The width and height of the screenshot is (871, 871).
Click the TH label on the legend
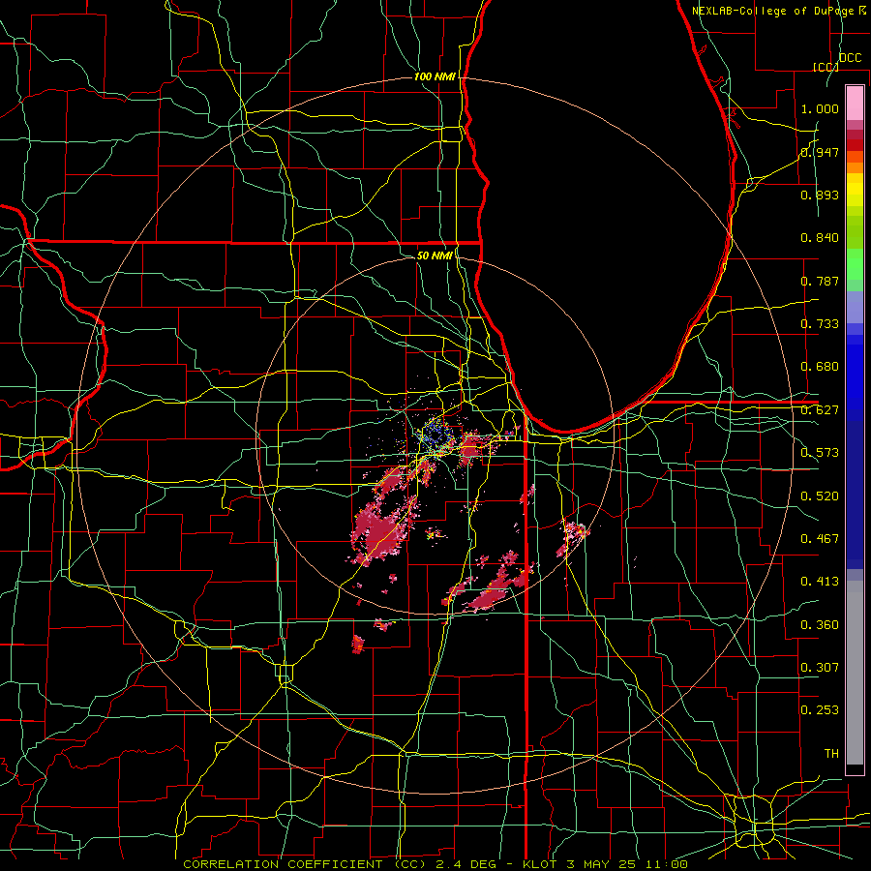(x=831, y=754)
